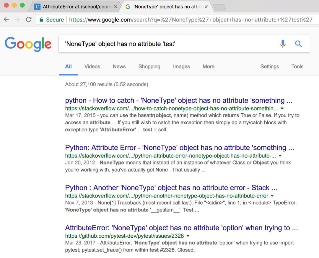The image size is (319, 258).
Task: Click the blue magnifying glass search icon
Action: coord(298,43)
